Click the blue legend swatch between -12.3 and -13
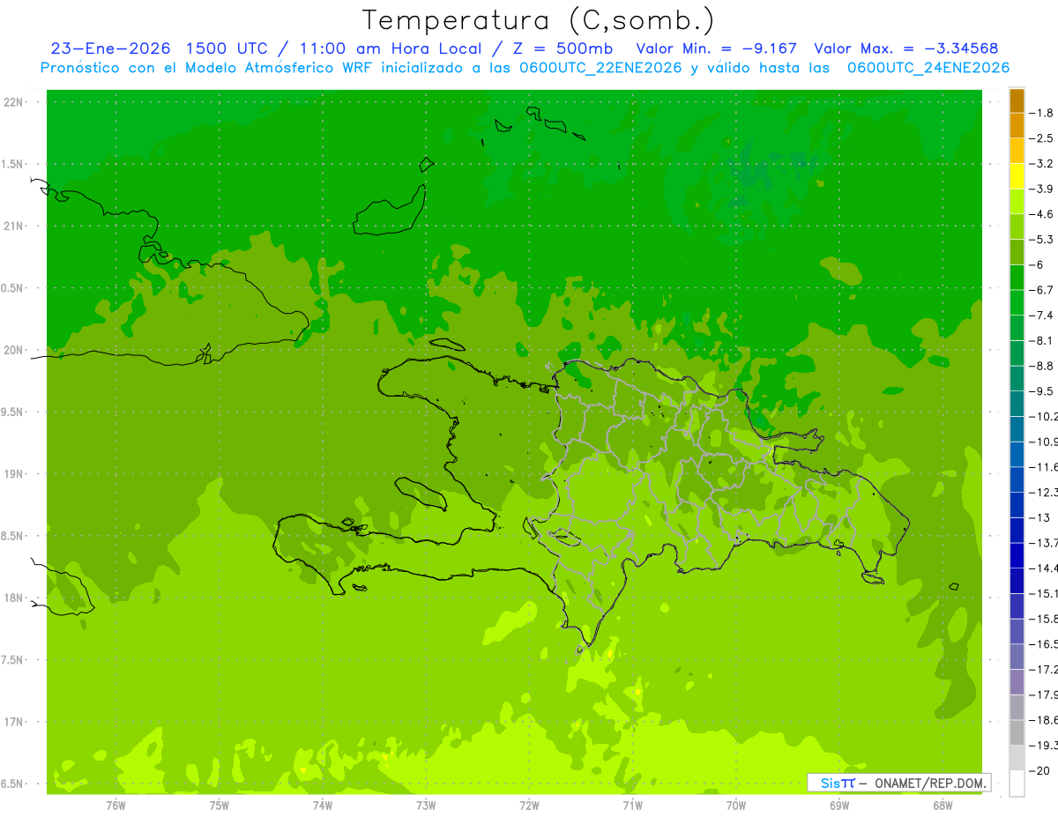 pyautogui.click(x=1017, y=505)
